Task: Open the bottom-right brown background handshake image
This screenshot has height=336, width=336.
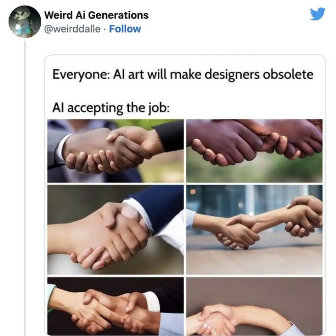Action: (x=254, y=306)
